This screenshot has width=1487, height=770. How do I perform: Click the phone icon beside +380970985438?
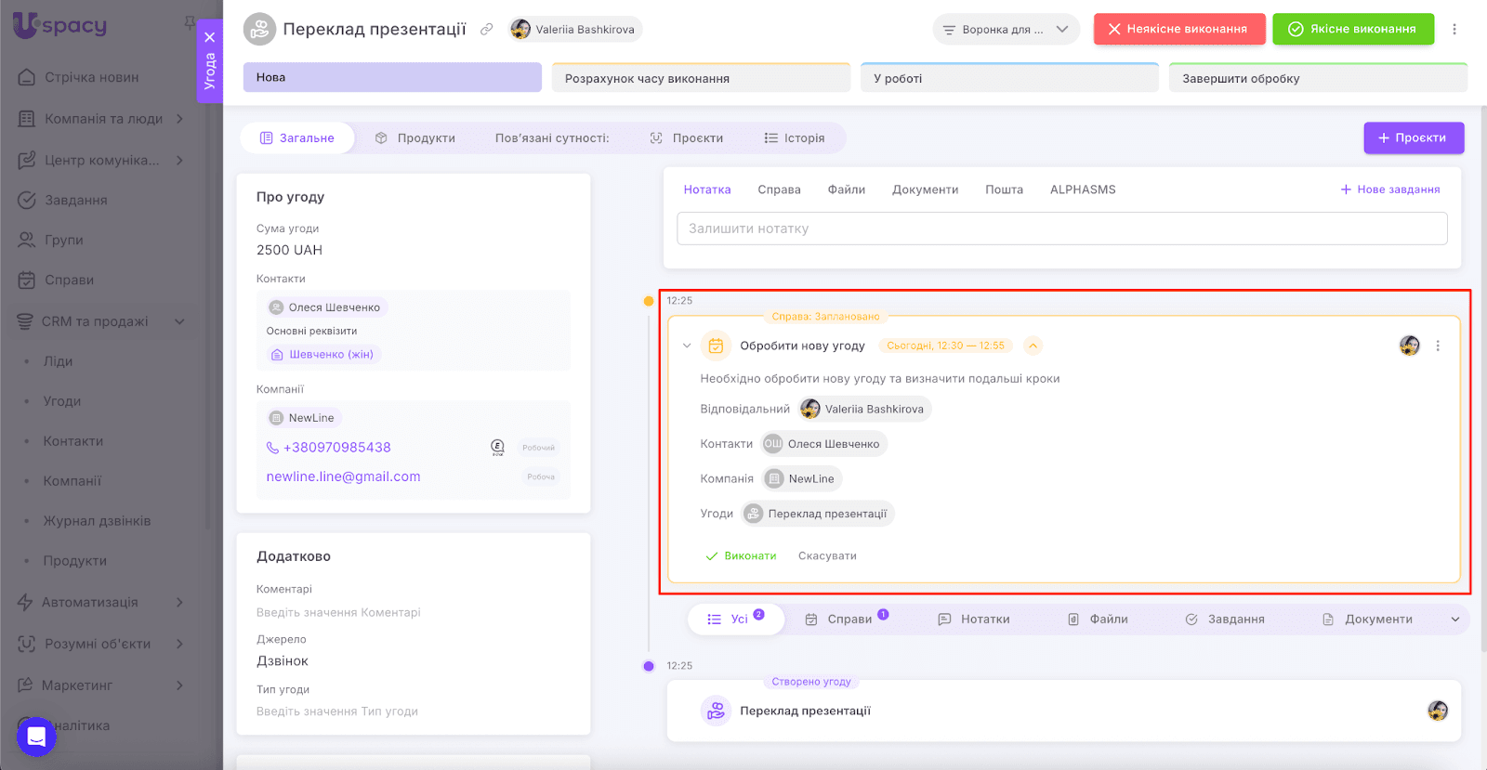point(272,448)
